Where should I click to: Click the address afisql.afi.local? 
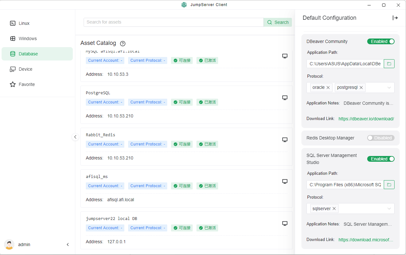click(121, 200)
